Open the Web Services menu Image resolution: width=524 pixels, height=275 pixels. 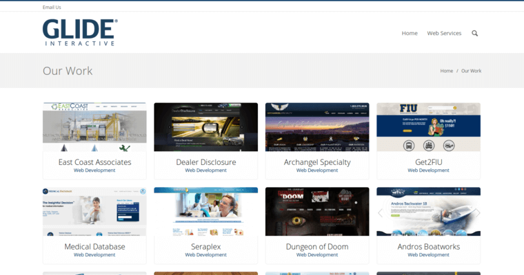pos(444,33)
